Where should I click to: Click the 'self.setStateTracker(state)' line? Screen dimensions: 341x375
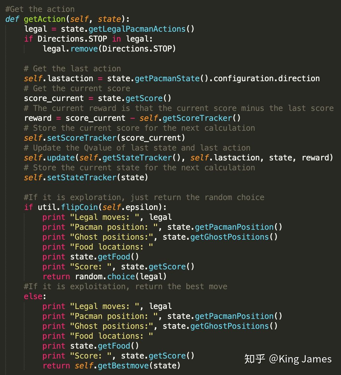point(86,178)
